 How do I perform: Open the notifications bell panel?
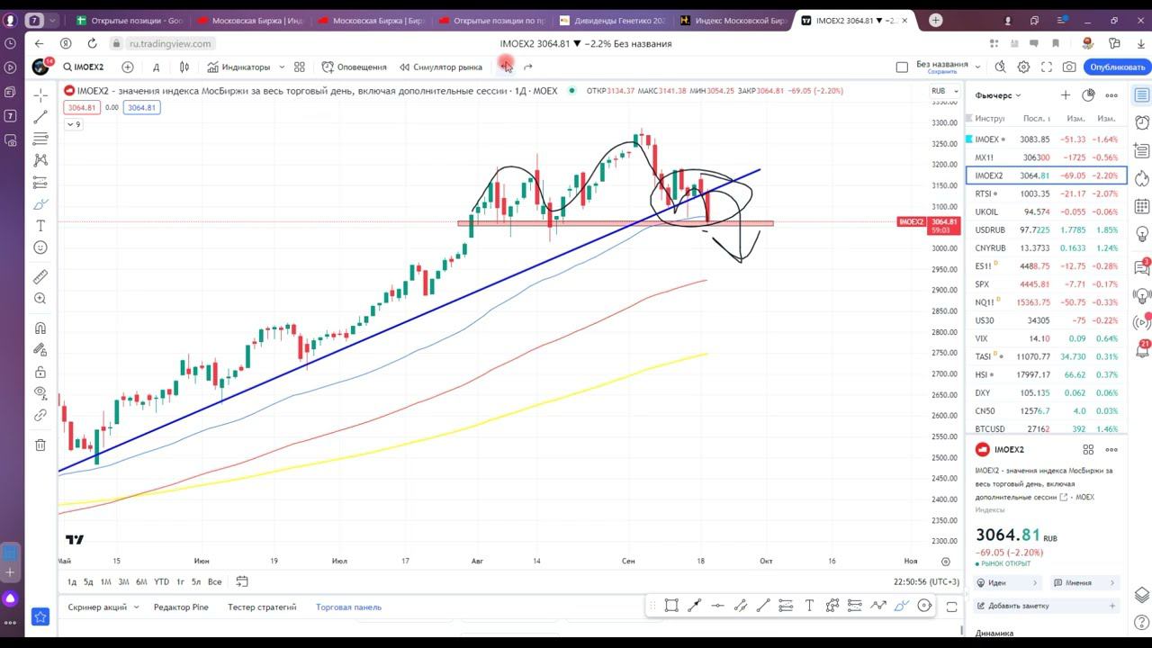[x=1141, y=350]
